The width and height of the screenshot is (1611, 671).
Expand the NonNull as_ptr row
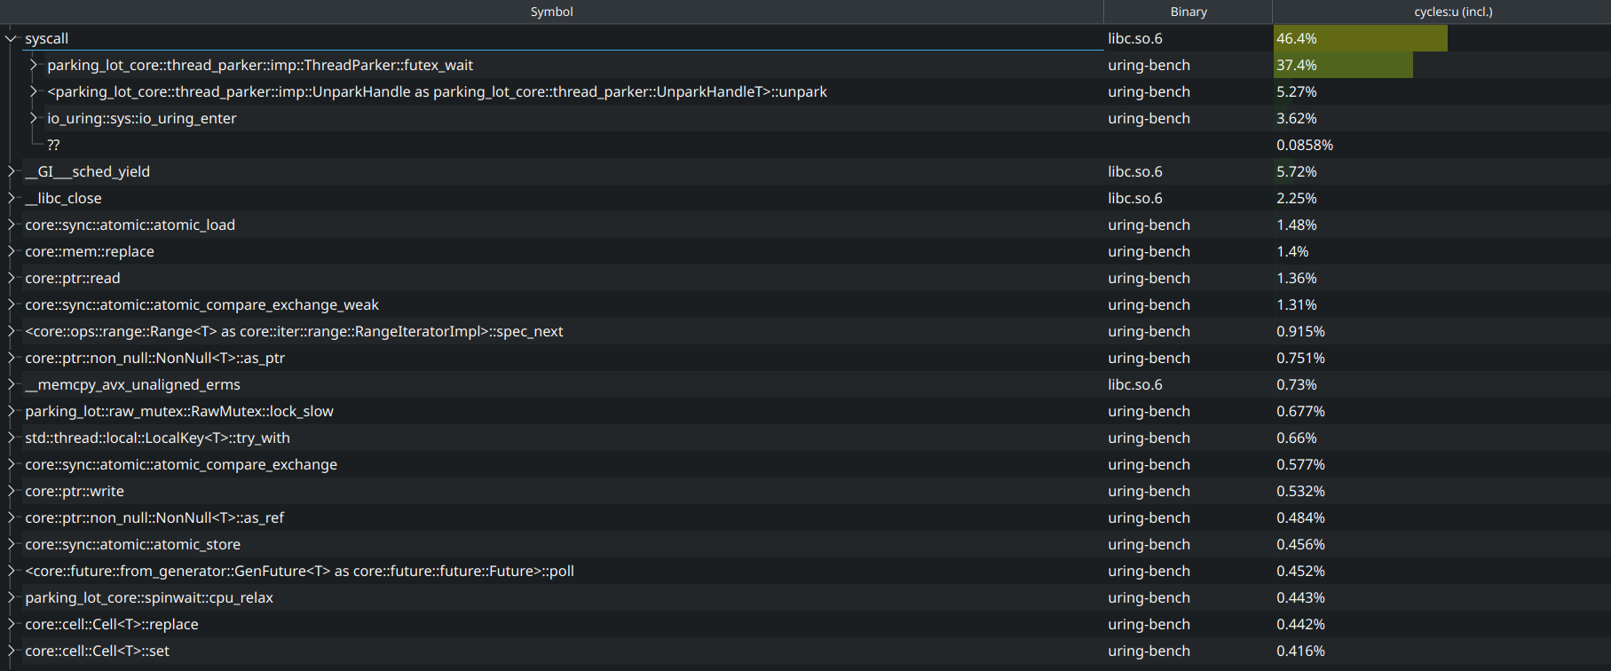pos(11,358)
